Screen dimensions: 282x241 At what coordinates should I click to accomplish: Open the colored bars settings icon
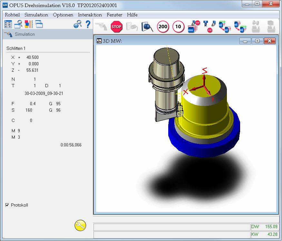29,24
